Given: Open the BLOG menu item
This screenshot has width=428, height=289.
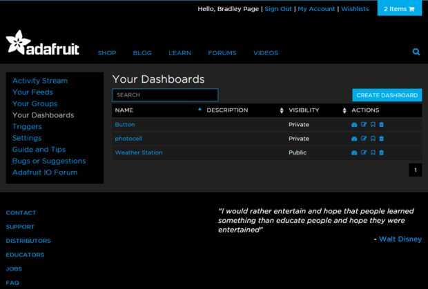Looking at the screenshot, I should pos(142,53).
